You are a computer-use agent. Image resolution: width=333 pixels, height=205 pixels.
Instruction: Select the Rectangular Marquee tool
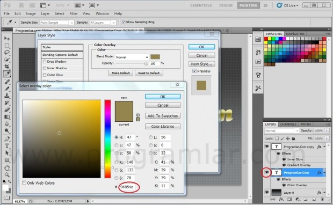coord(7,46)
